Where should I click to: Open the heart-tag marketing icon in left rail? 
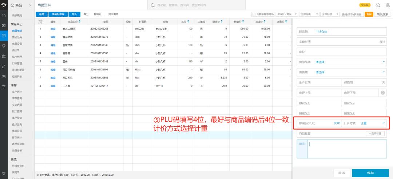4,46
